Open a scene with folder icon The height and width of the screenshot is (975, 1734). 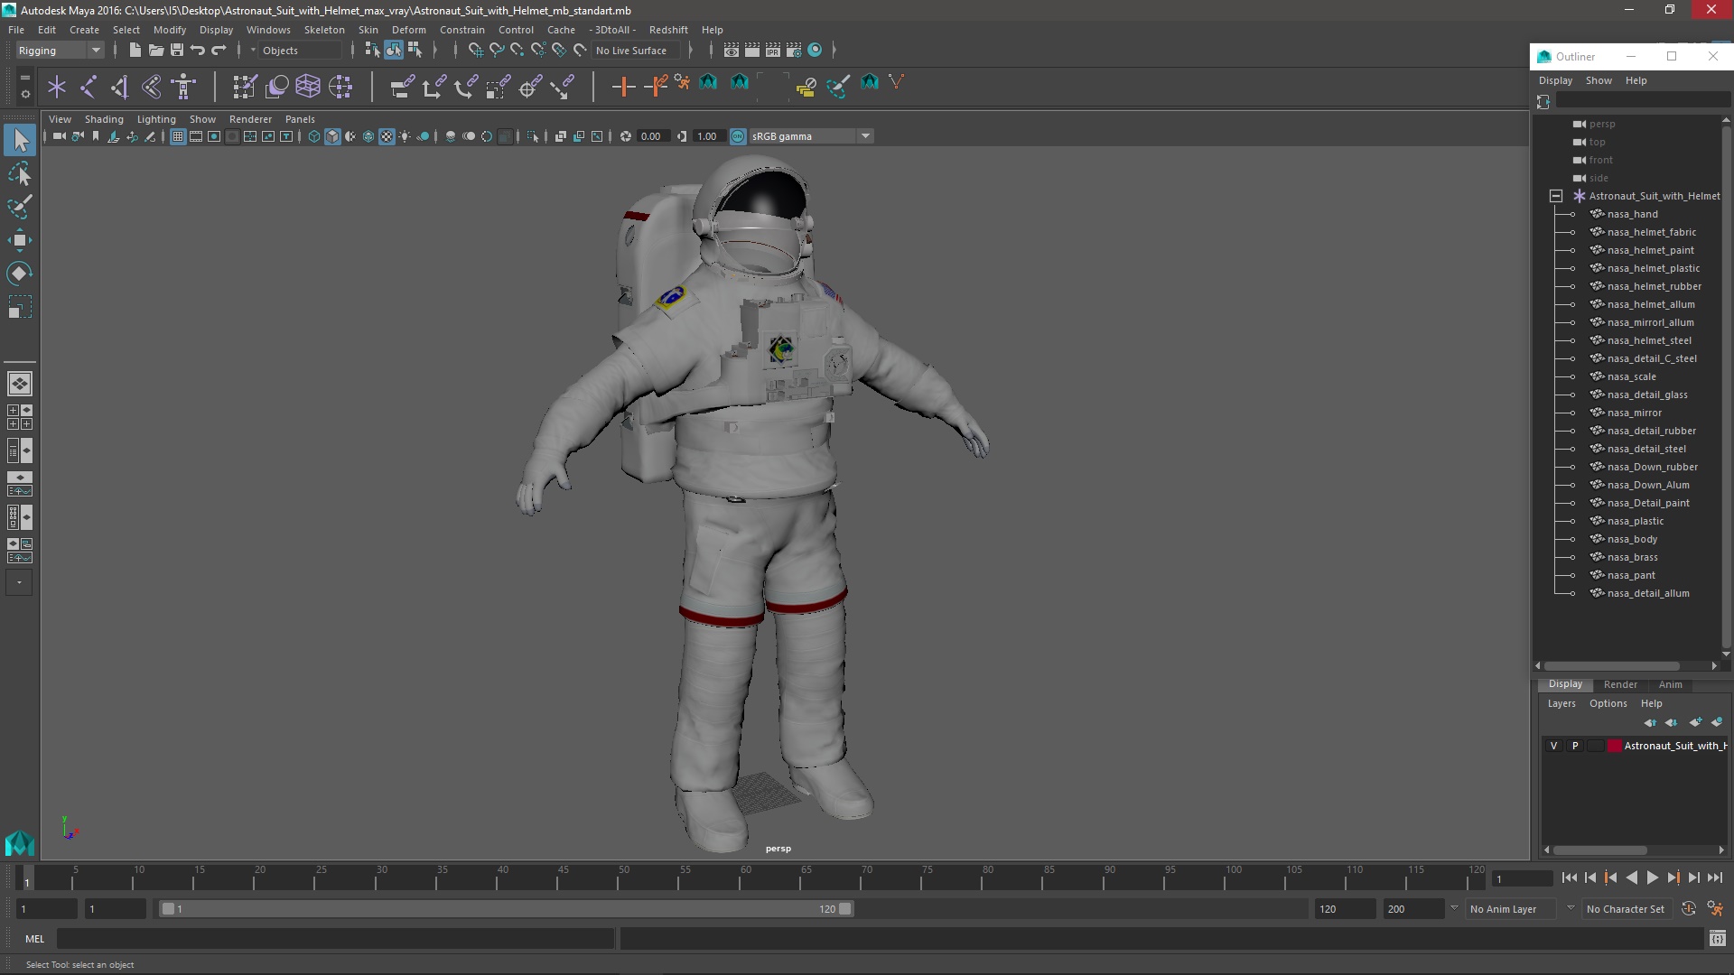point(155,51)
